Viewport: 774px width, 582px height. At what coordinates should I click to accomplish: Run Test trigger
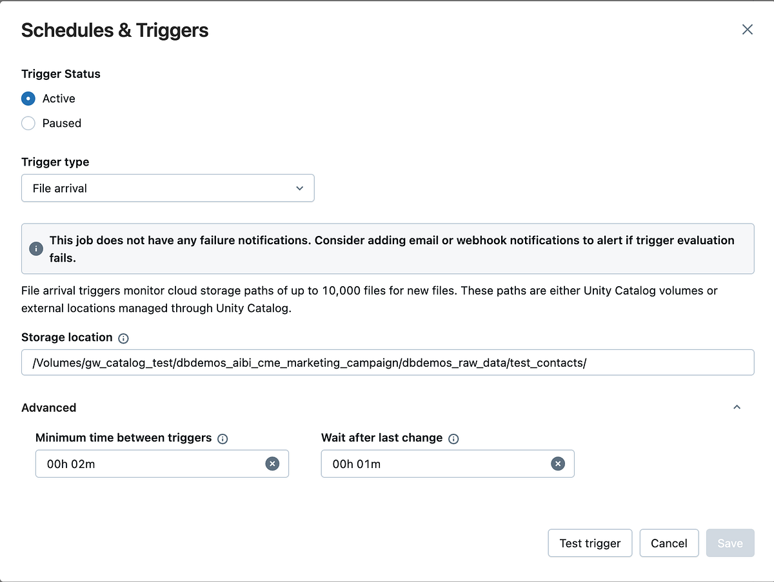(590, 543)
